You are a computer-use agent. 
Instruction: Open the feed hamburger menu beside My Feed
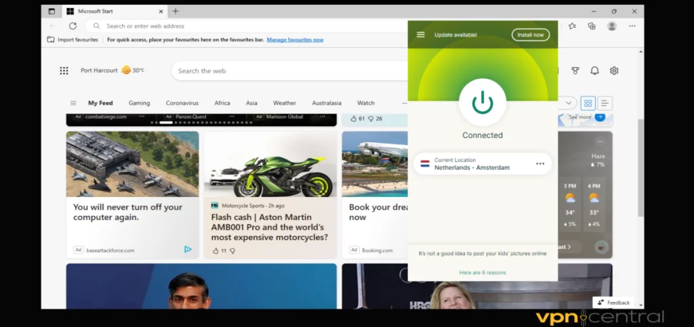(73, 103)
